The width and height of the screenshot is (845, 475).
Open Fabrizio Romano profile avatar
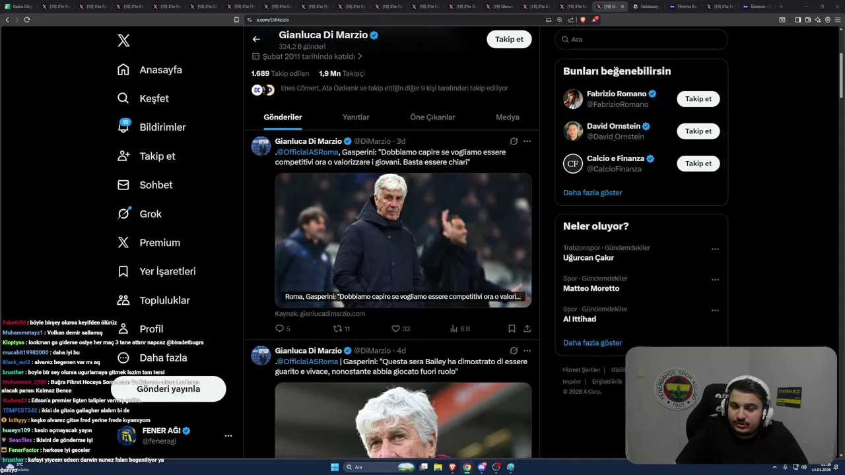(573, 99)
